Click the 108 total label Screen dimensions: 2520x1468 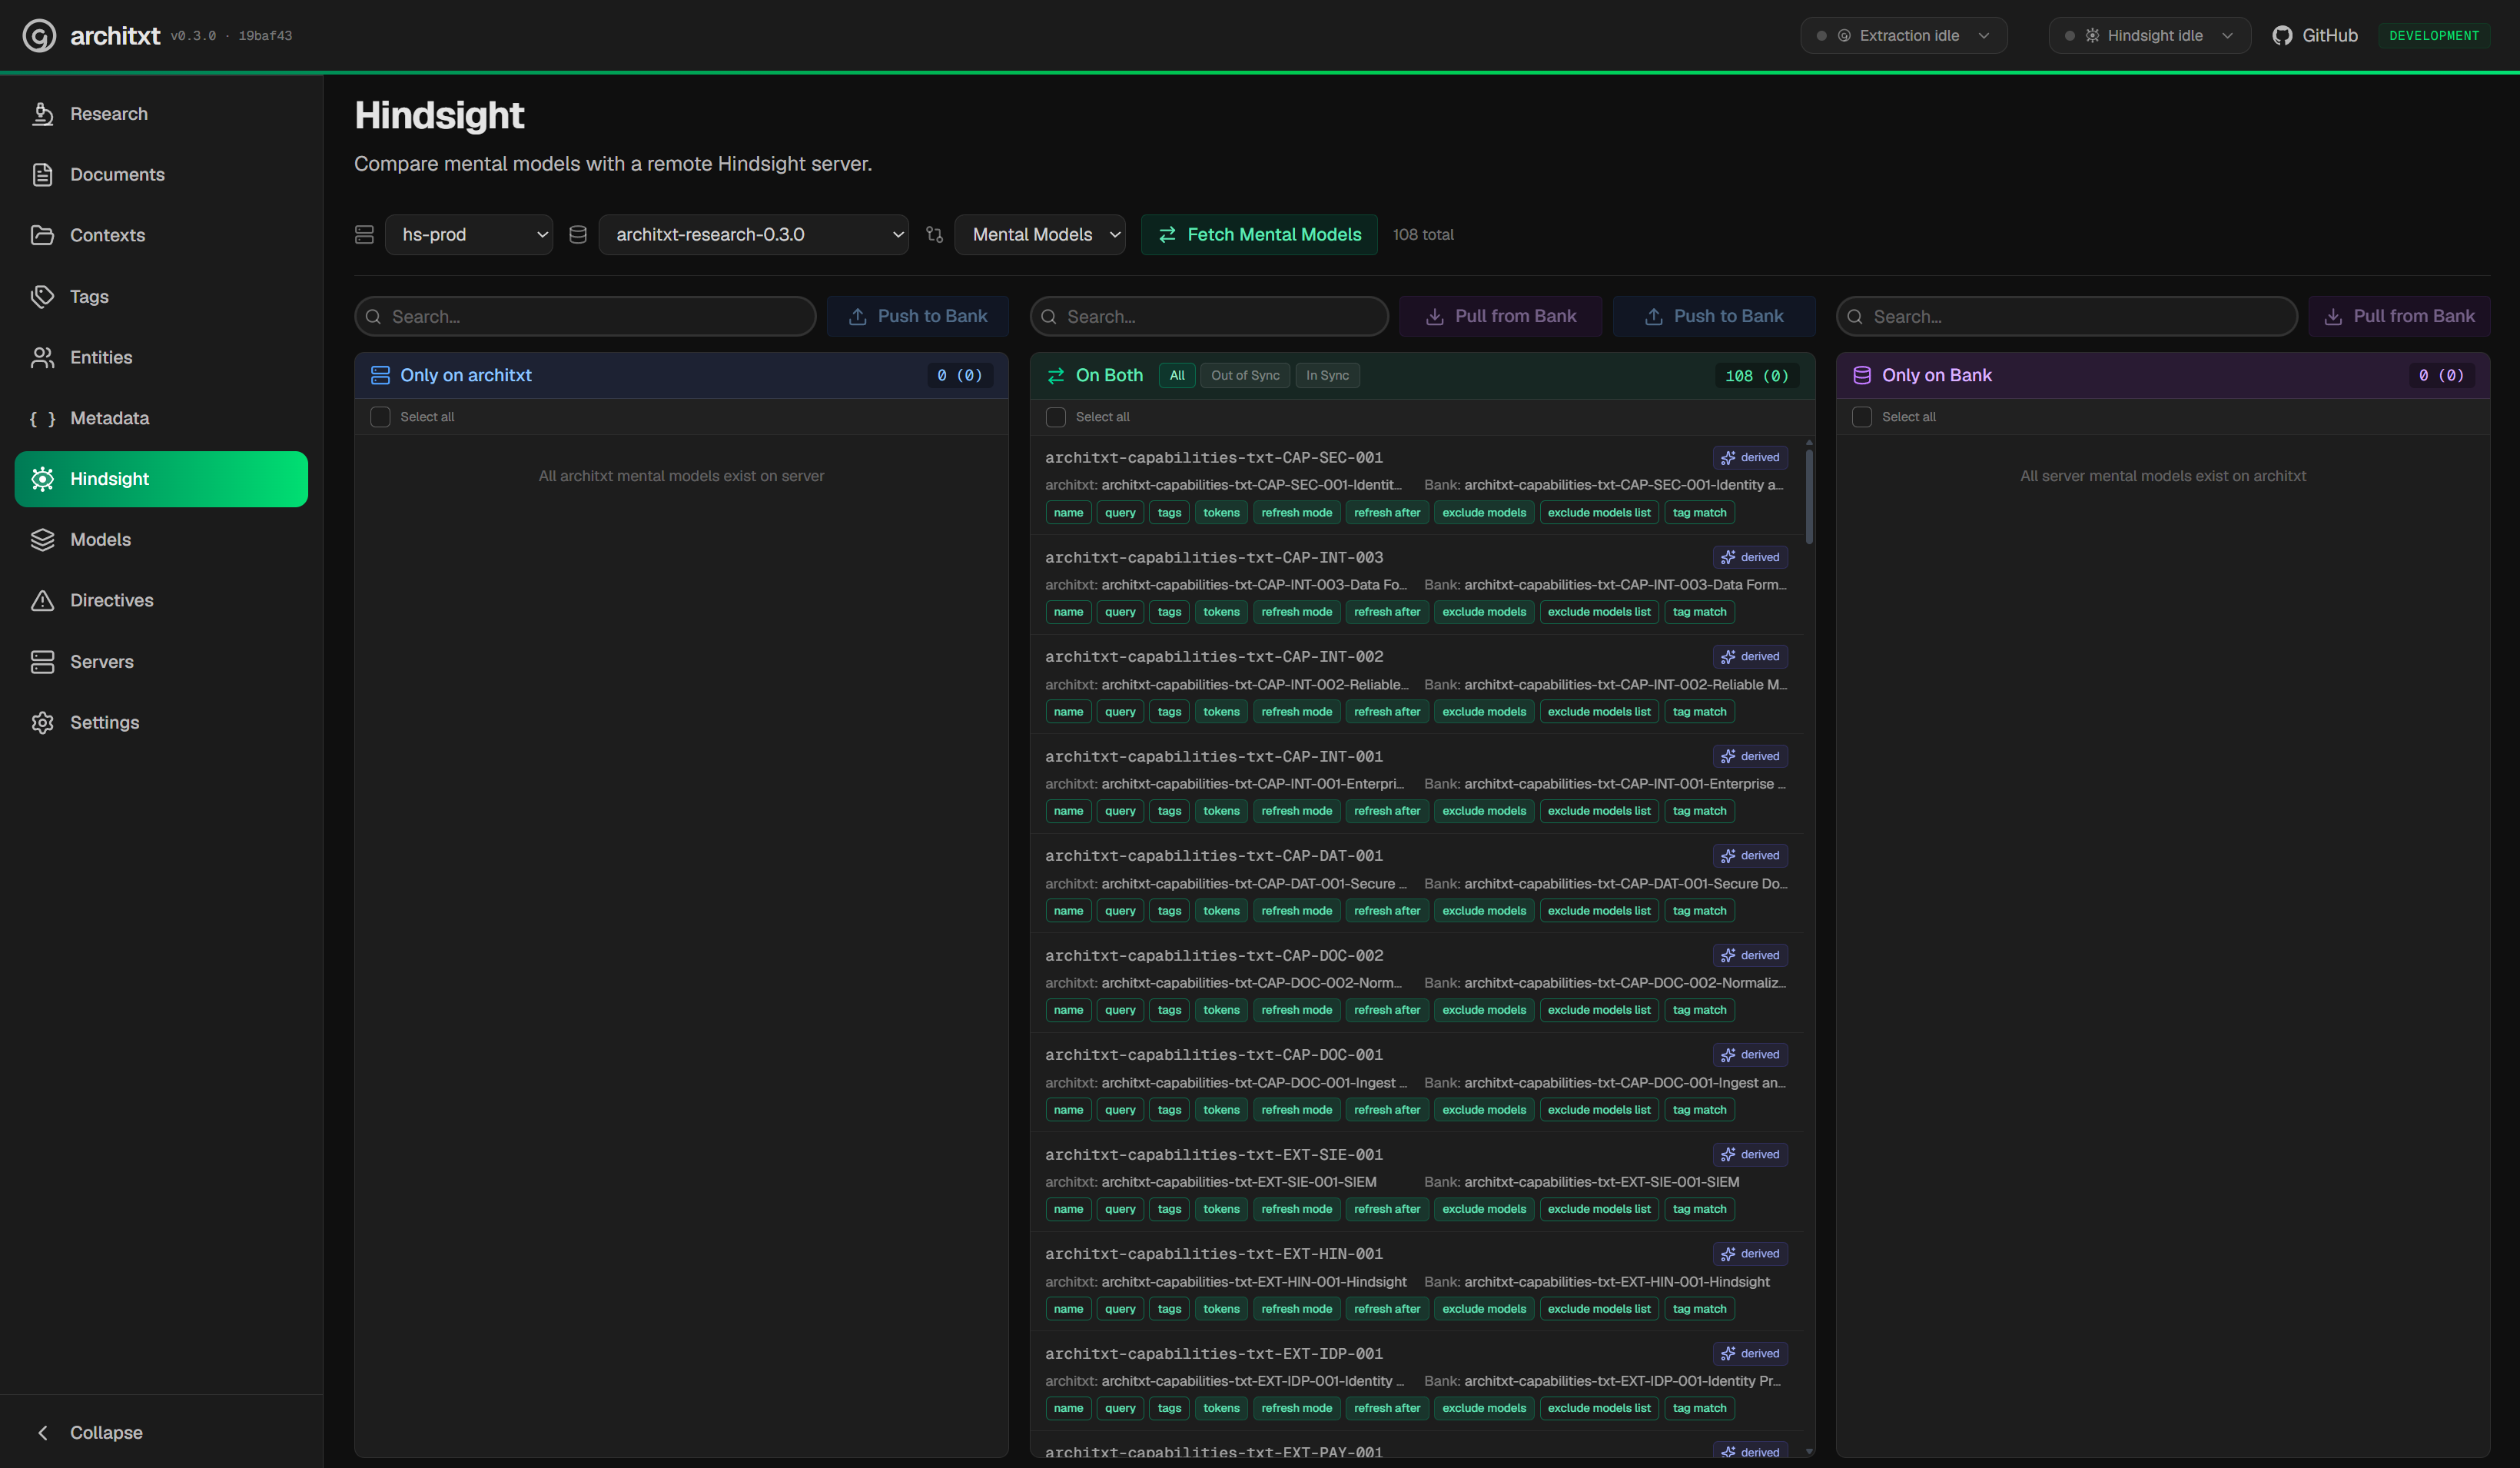point(1423,235)
